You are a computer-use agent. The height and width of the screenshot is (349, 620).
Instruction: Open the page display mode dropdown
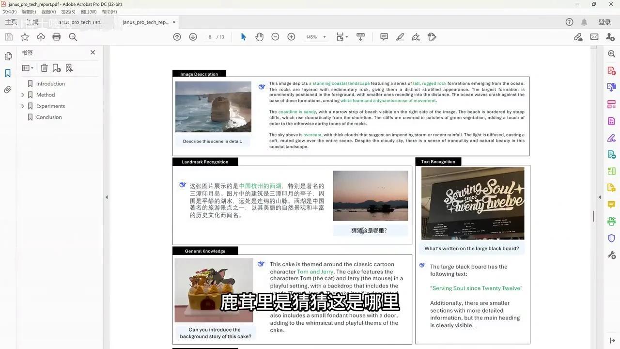342,36
